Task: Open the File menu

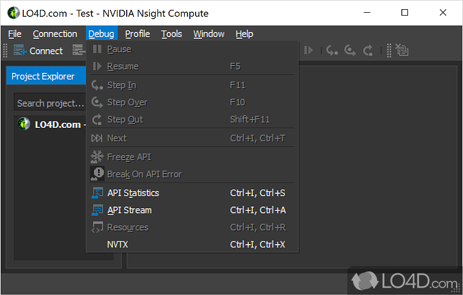Action: tap(14, 34)
